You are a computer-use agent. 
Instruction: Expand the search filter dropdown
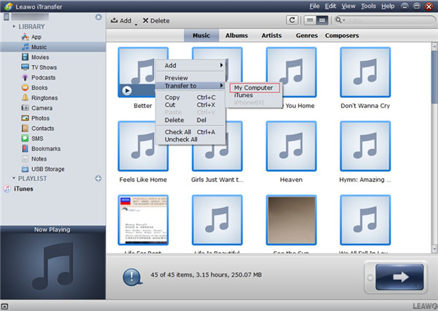[x=342, y=20]
